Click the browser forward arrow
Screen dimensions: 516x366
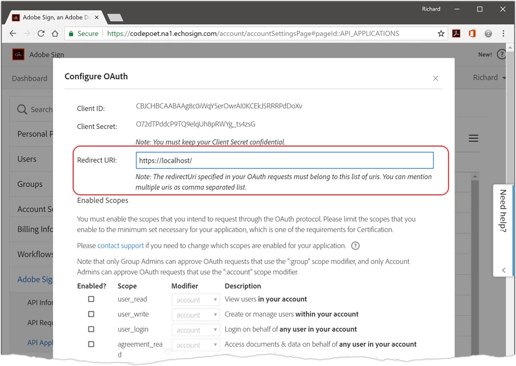pos(27,34)
